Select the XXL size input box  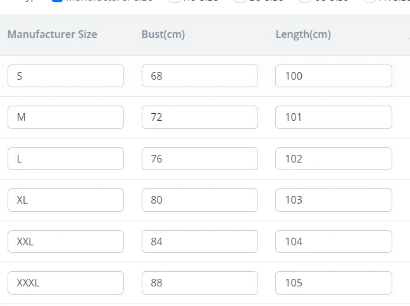coord(66,242)
